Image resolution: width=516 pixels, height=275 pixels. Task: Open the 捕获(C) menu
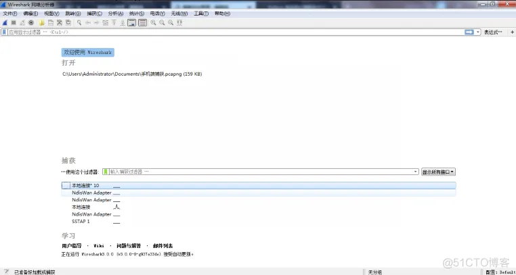(x=94, y=14)
